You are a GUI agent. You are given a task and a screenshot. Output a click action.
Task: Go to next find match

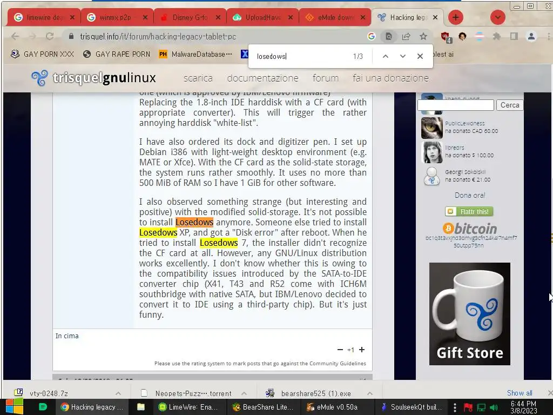tap(402, 56)
